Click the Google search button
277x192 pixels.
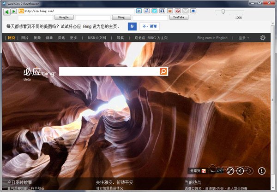[x=64, y=17]
